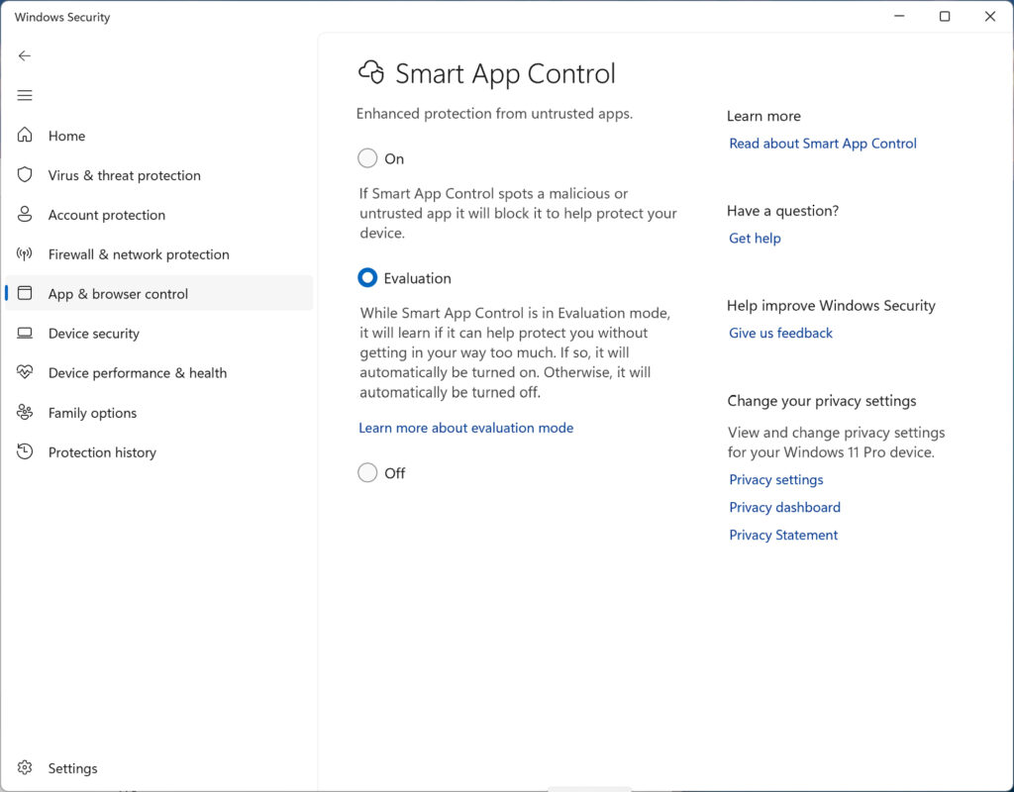The image size is (1014, 792).
Task: Select the Off radio button
Action: click(x=367, y=472)
